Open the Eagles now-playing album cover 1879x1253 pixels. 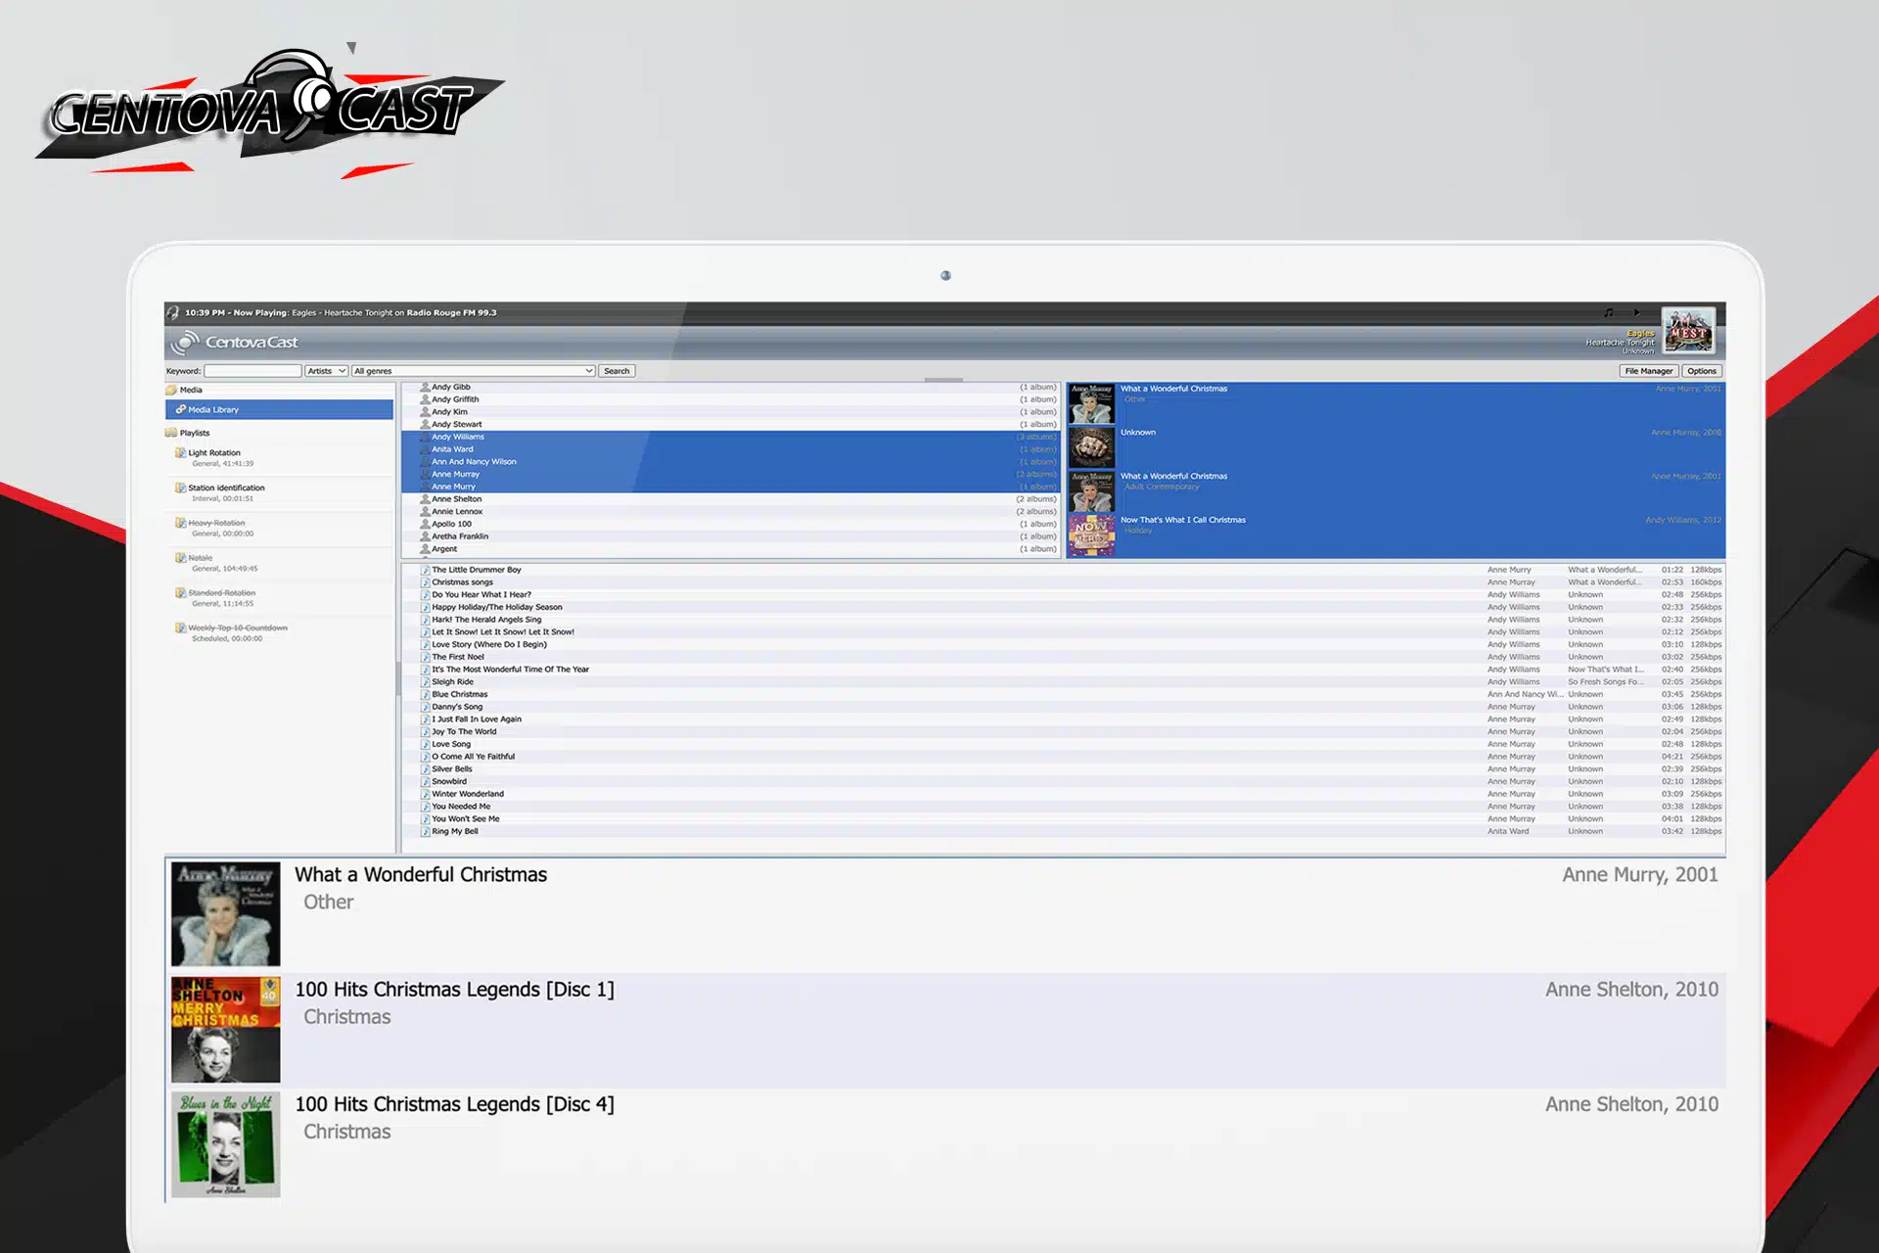coord(1688,332)
